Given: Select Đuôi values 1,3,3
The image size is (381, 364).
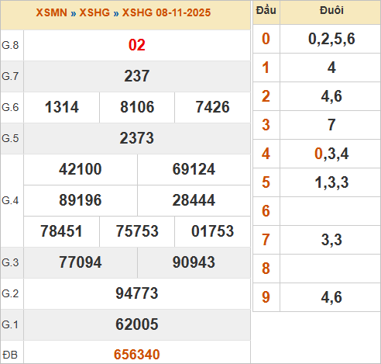Looking at the screenshot, I should 331,182.
